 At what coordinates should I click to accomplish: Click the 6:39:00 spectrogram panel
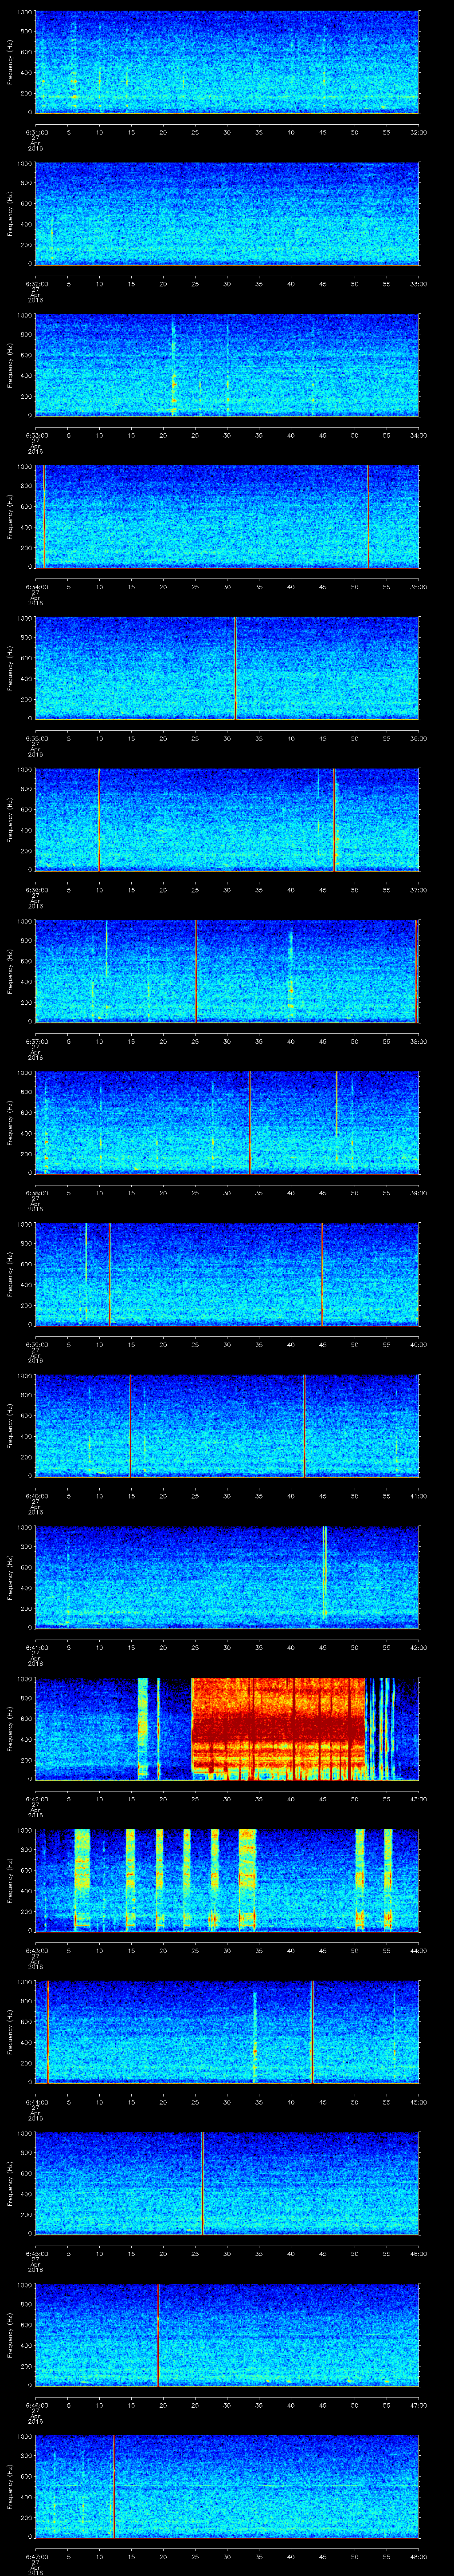pos(227,1274)
